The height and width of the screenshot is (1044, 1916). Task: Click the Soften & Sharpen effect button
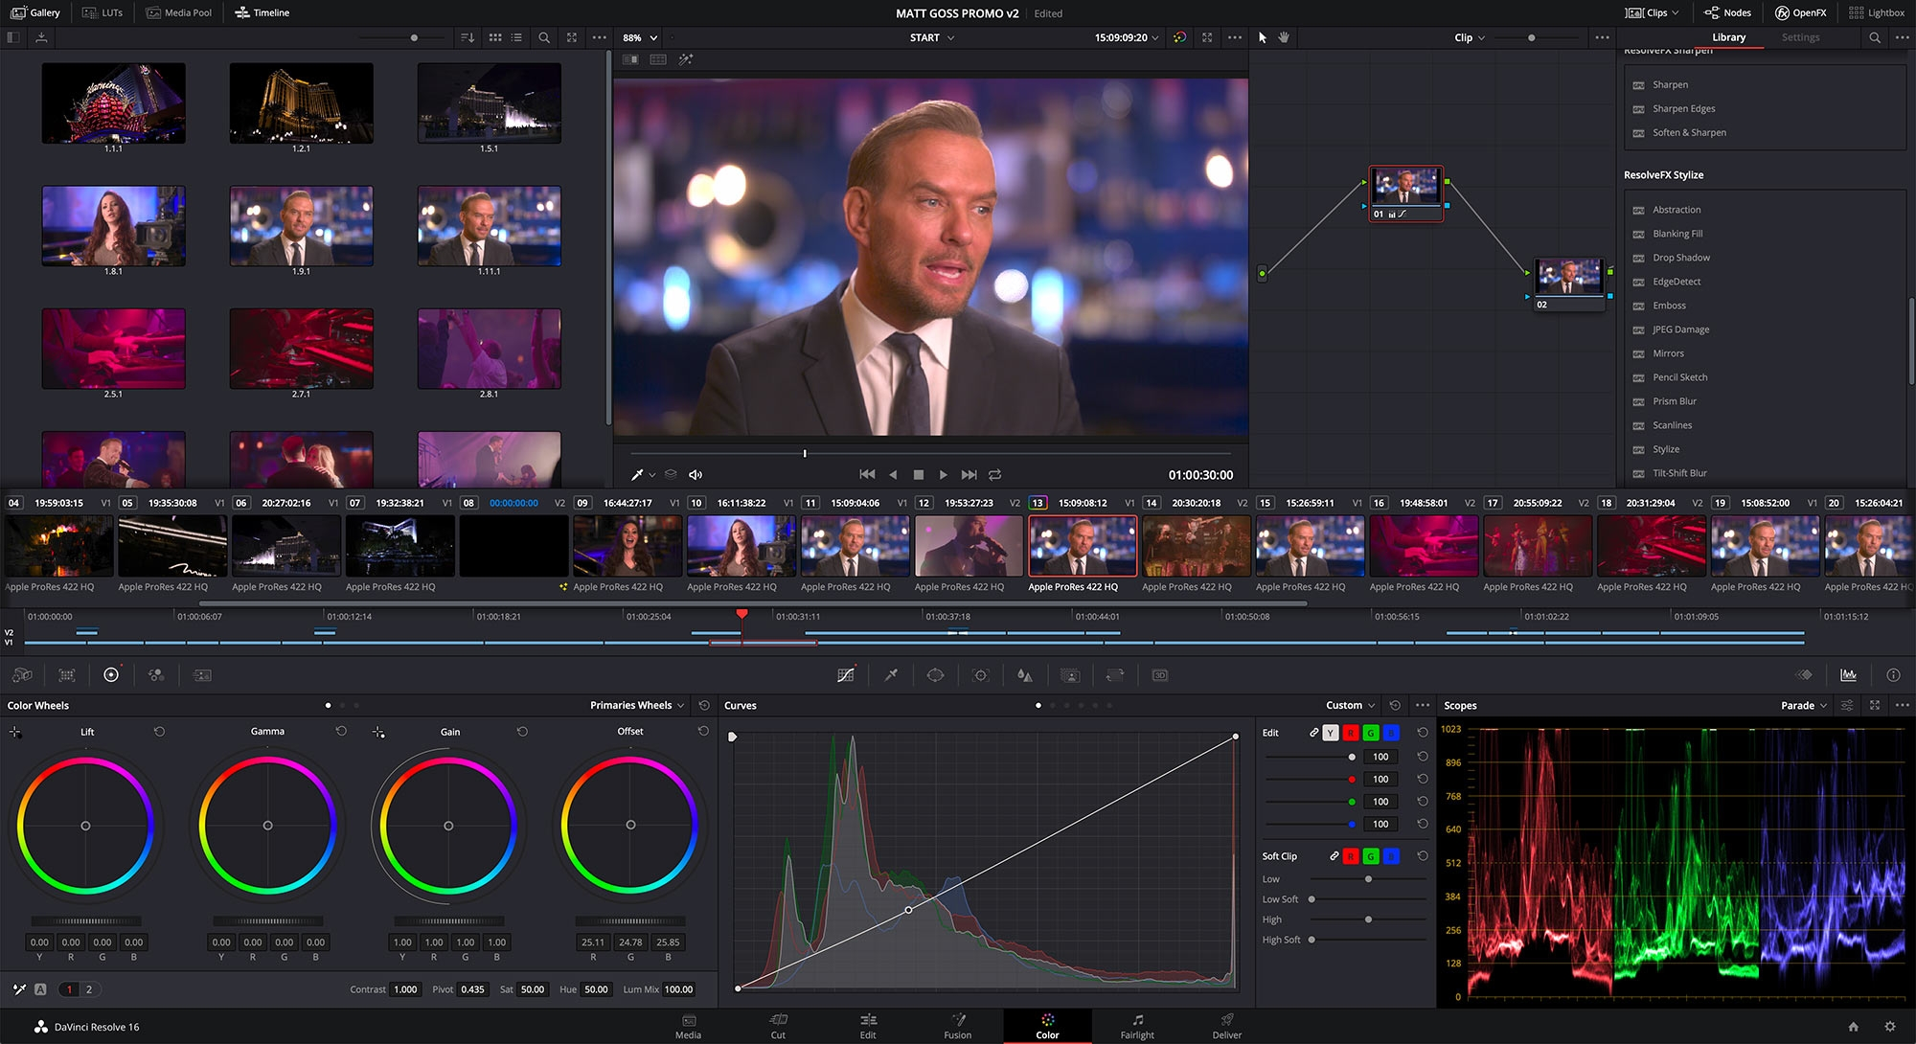pos(1688,132)
